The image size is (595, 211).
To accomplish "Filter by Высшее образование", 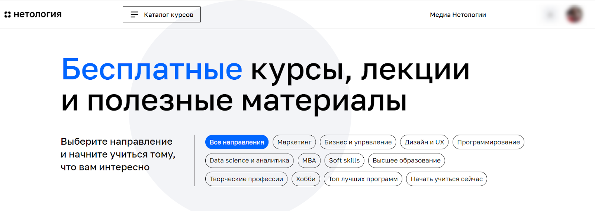I will tap(406, 161).
